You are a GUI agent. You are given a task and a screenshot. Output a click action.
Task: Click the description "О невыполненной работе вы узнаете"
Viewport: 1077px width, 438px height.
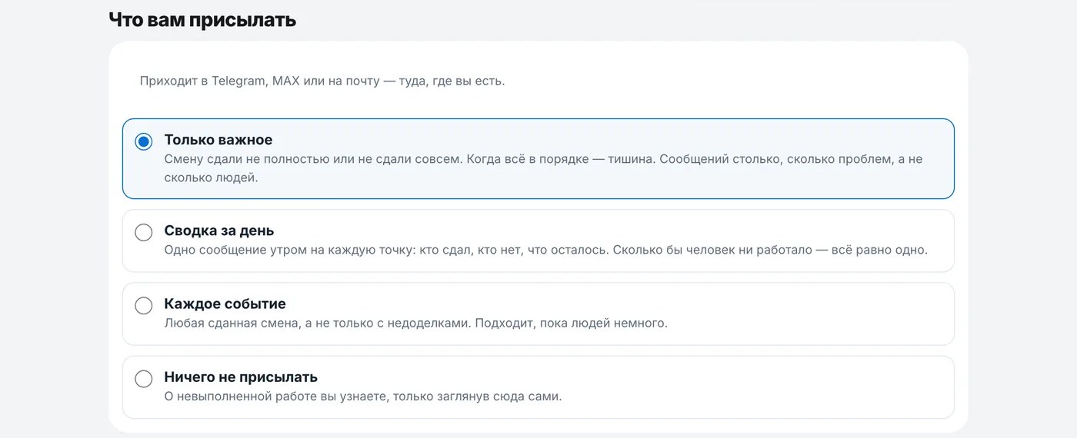coord(363,397)
